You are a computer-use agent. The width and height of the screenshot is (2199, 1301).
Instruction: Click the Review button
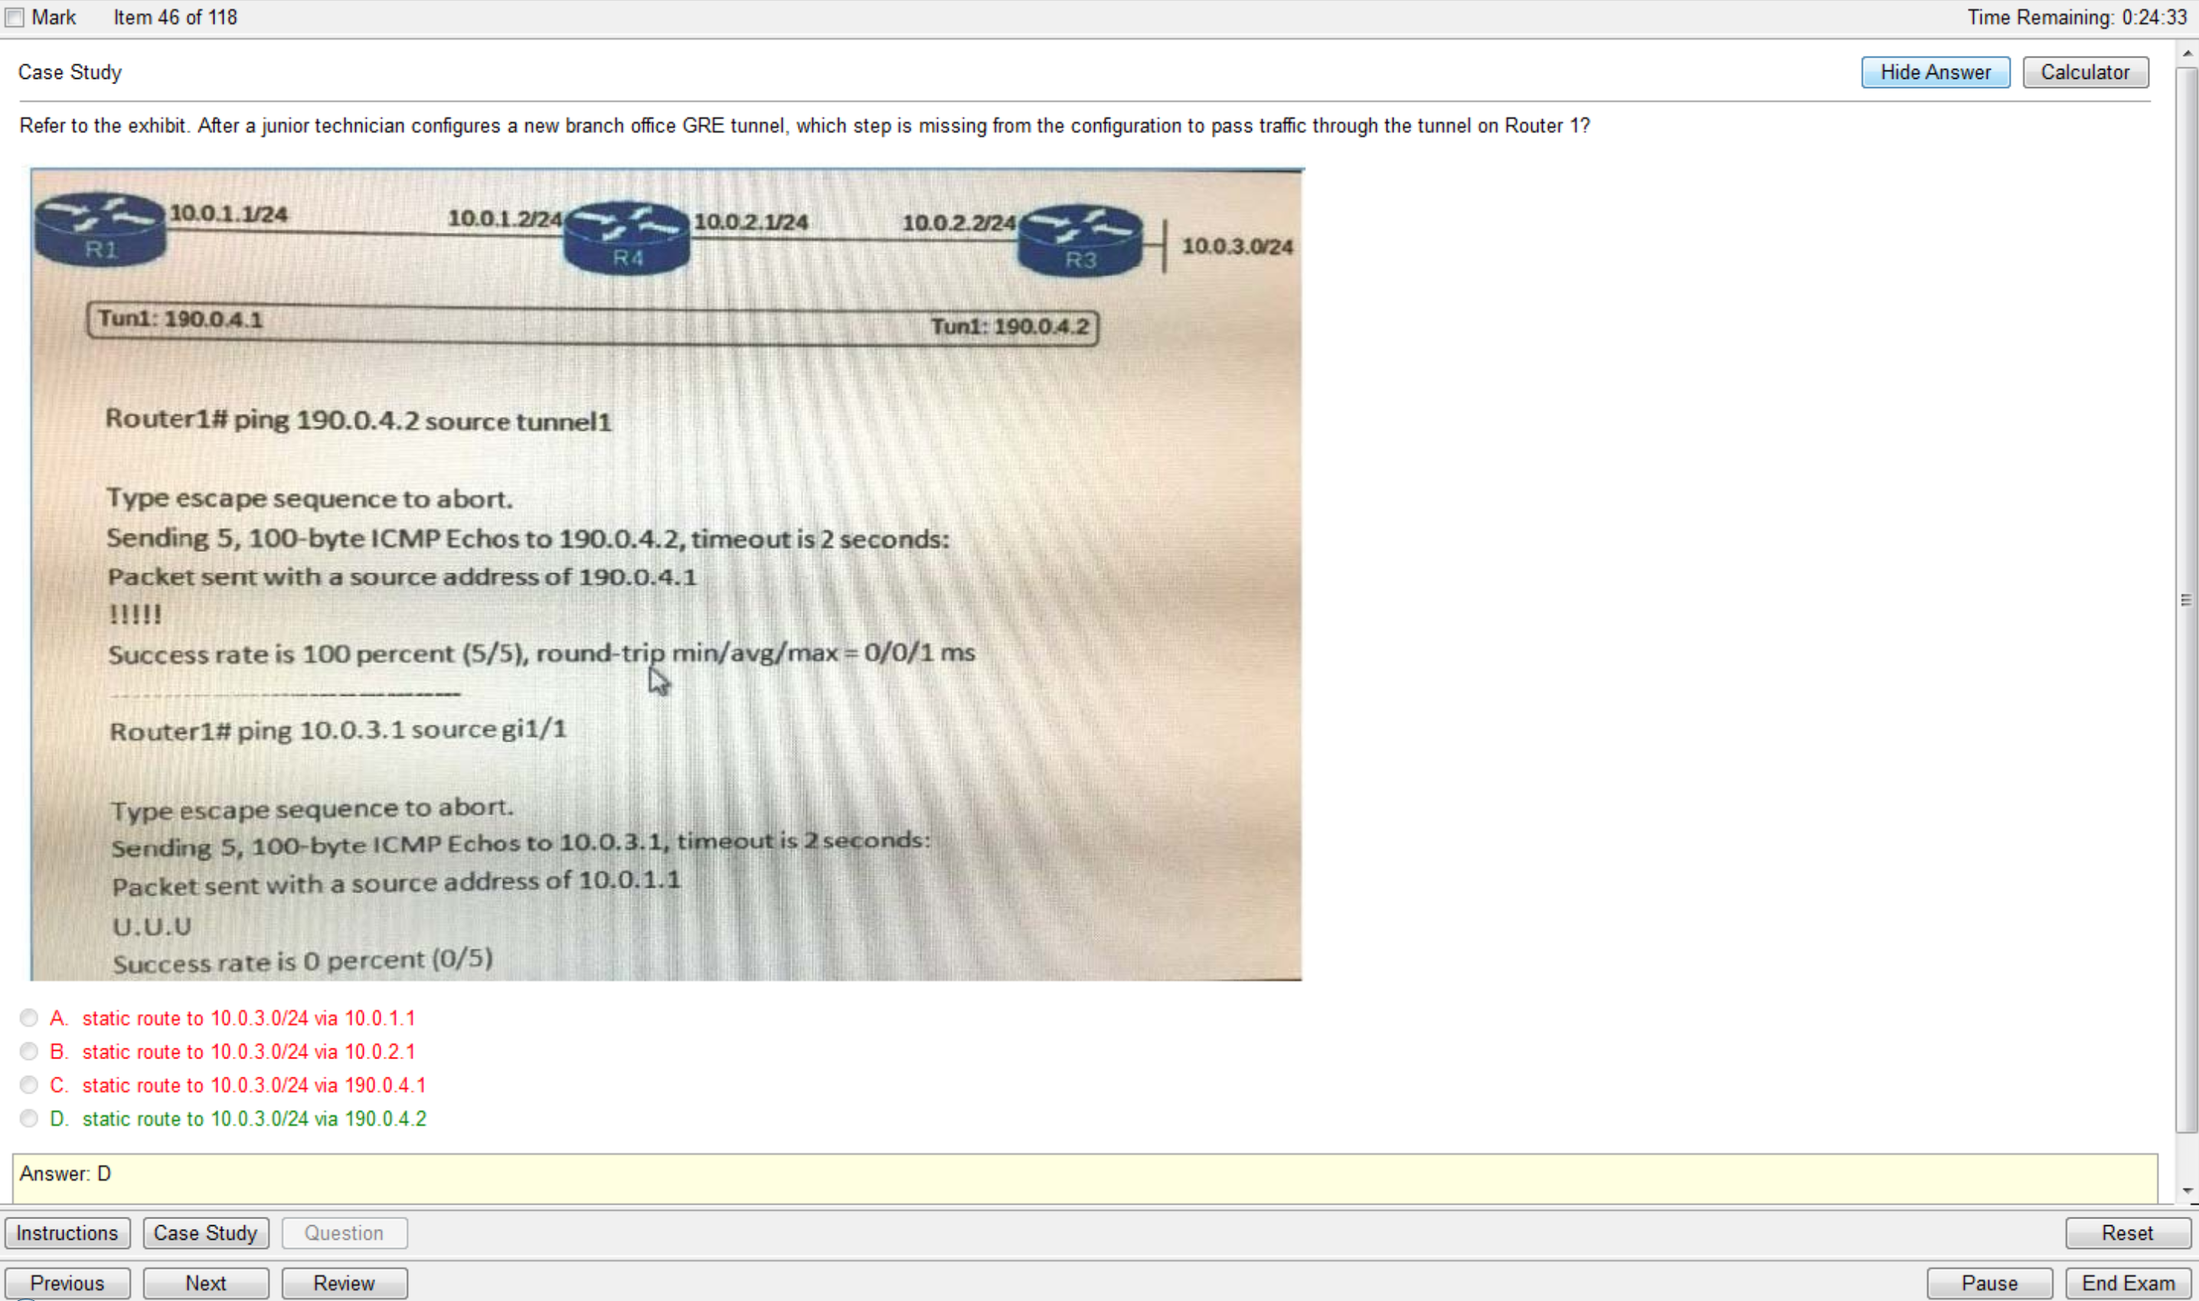pos(344,1283)
